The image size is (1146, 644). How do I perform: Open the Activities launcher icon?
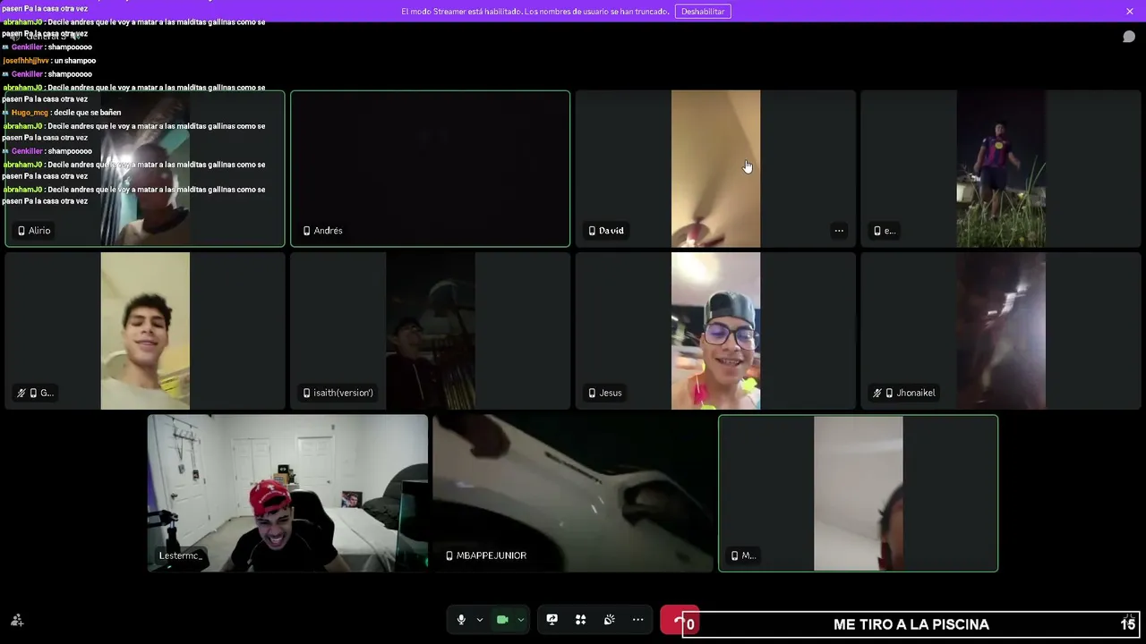pyautogui.click(x=581, y=620)
